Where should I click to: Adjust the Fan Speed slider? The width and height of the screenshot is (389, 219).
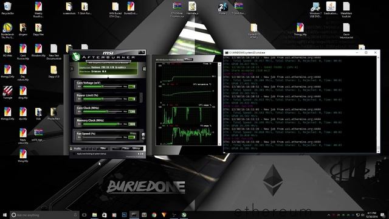103,137
